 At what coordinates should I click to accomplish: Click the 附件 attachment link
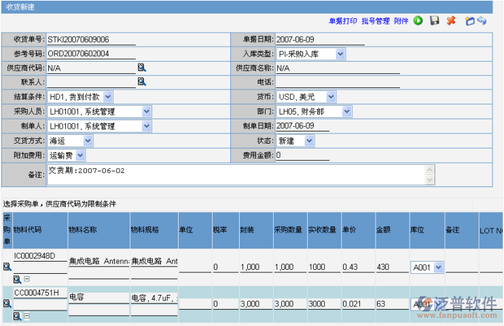point(401,21)
